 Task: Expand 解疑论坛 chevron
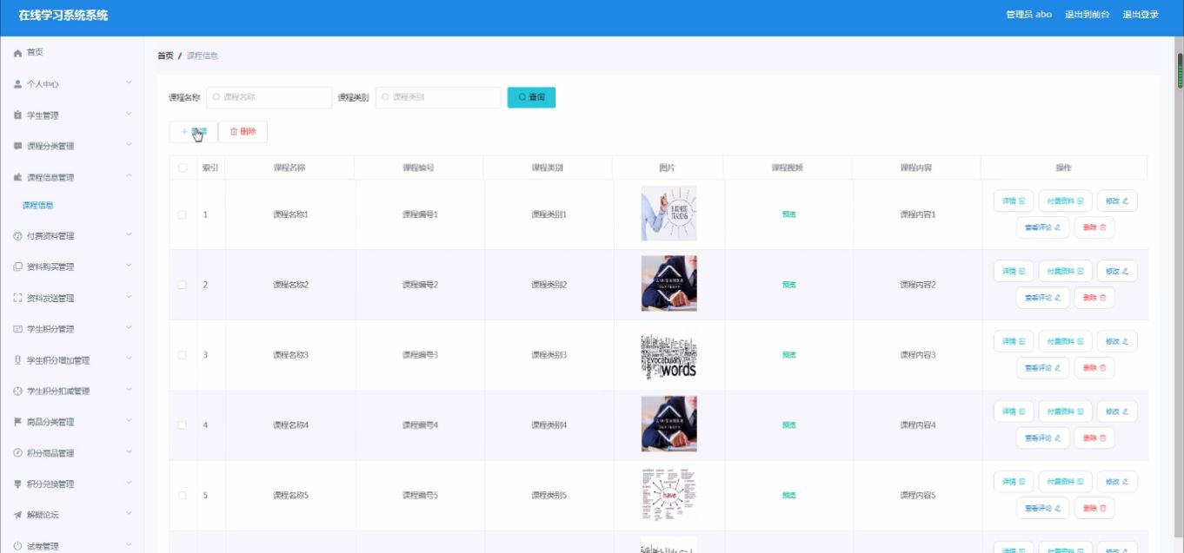pos(129,515)
